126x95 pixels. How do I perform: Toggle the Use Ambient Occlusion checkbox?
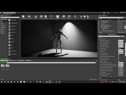click(119, 55)
